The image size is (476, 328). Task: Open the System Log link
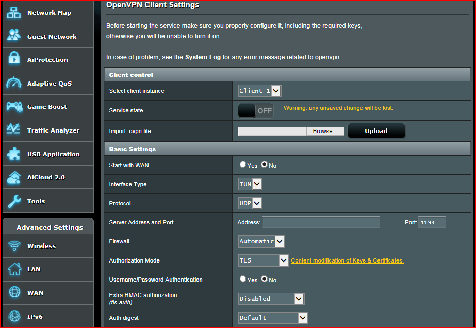coord(203,57)
